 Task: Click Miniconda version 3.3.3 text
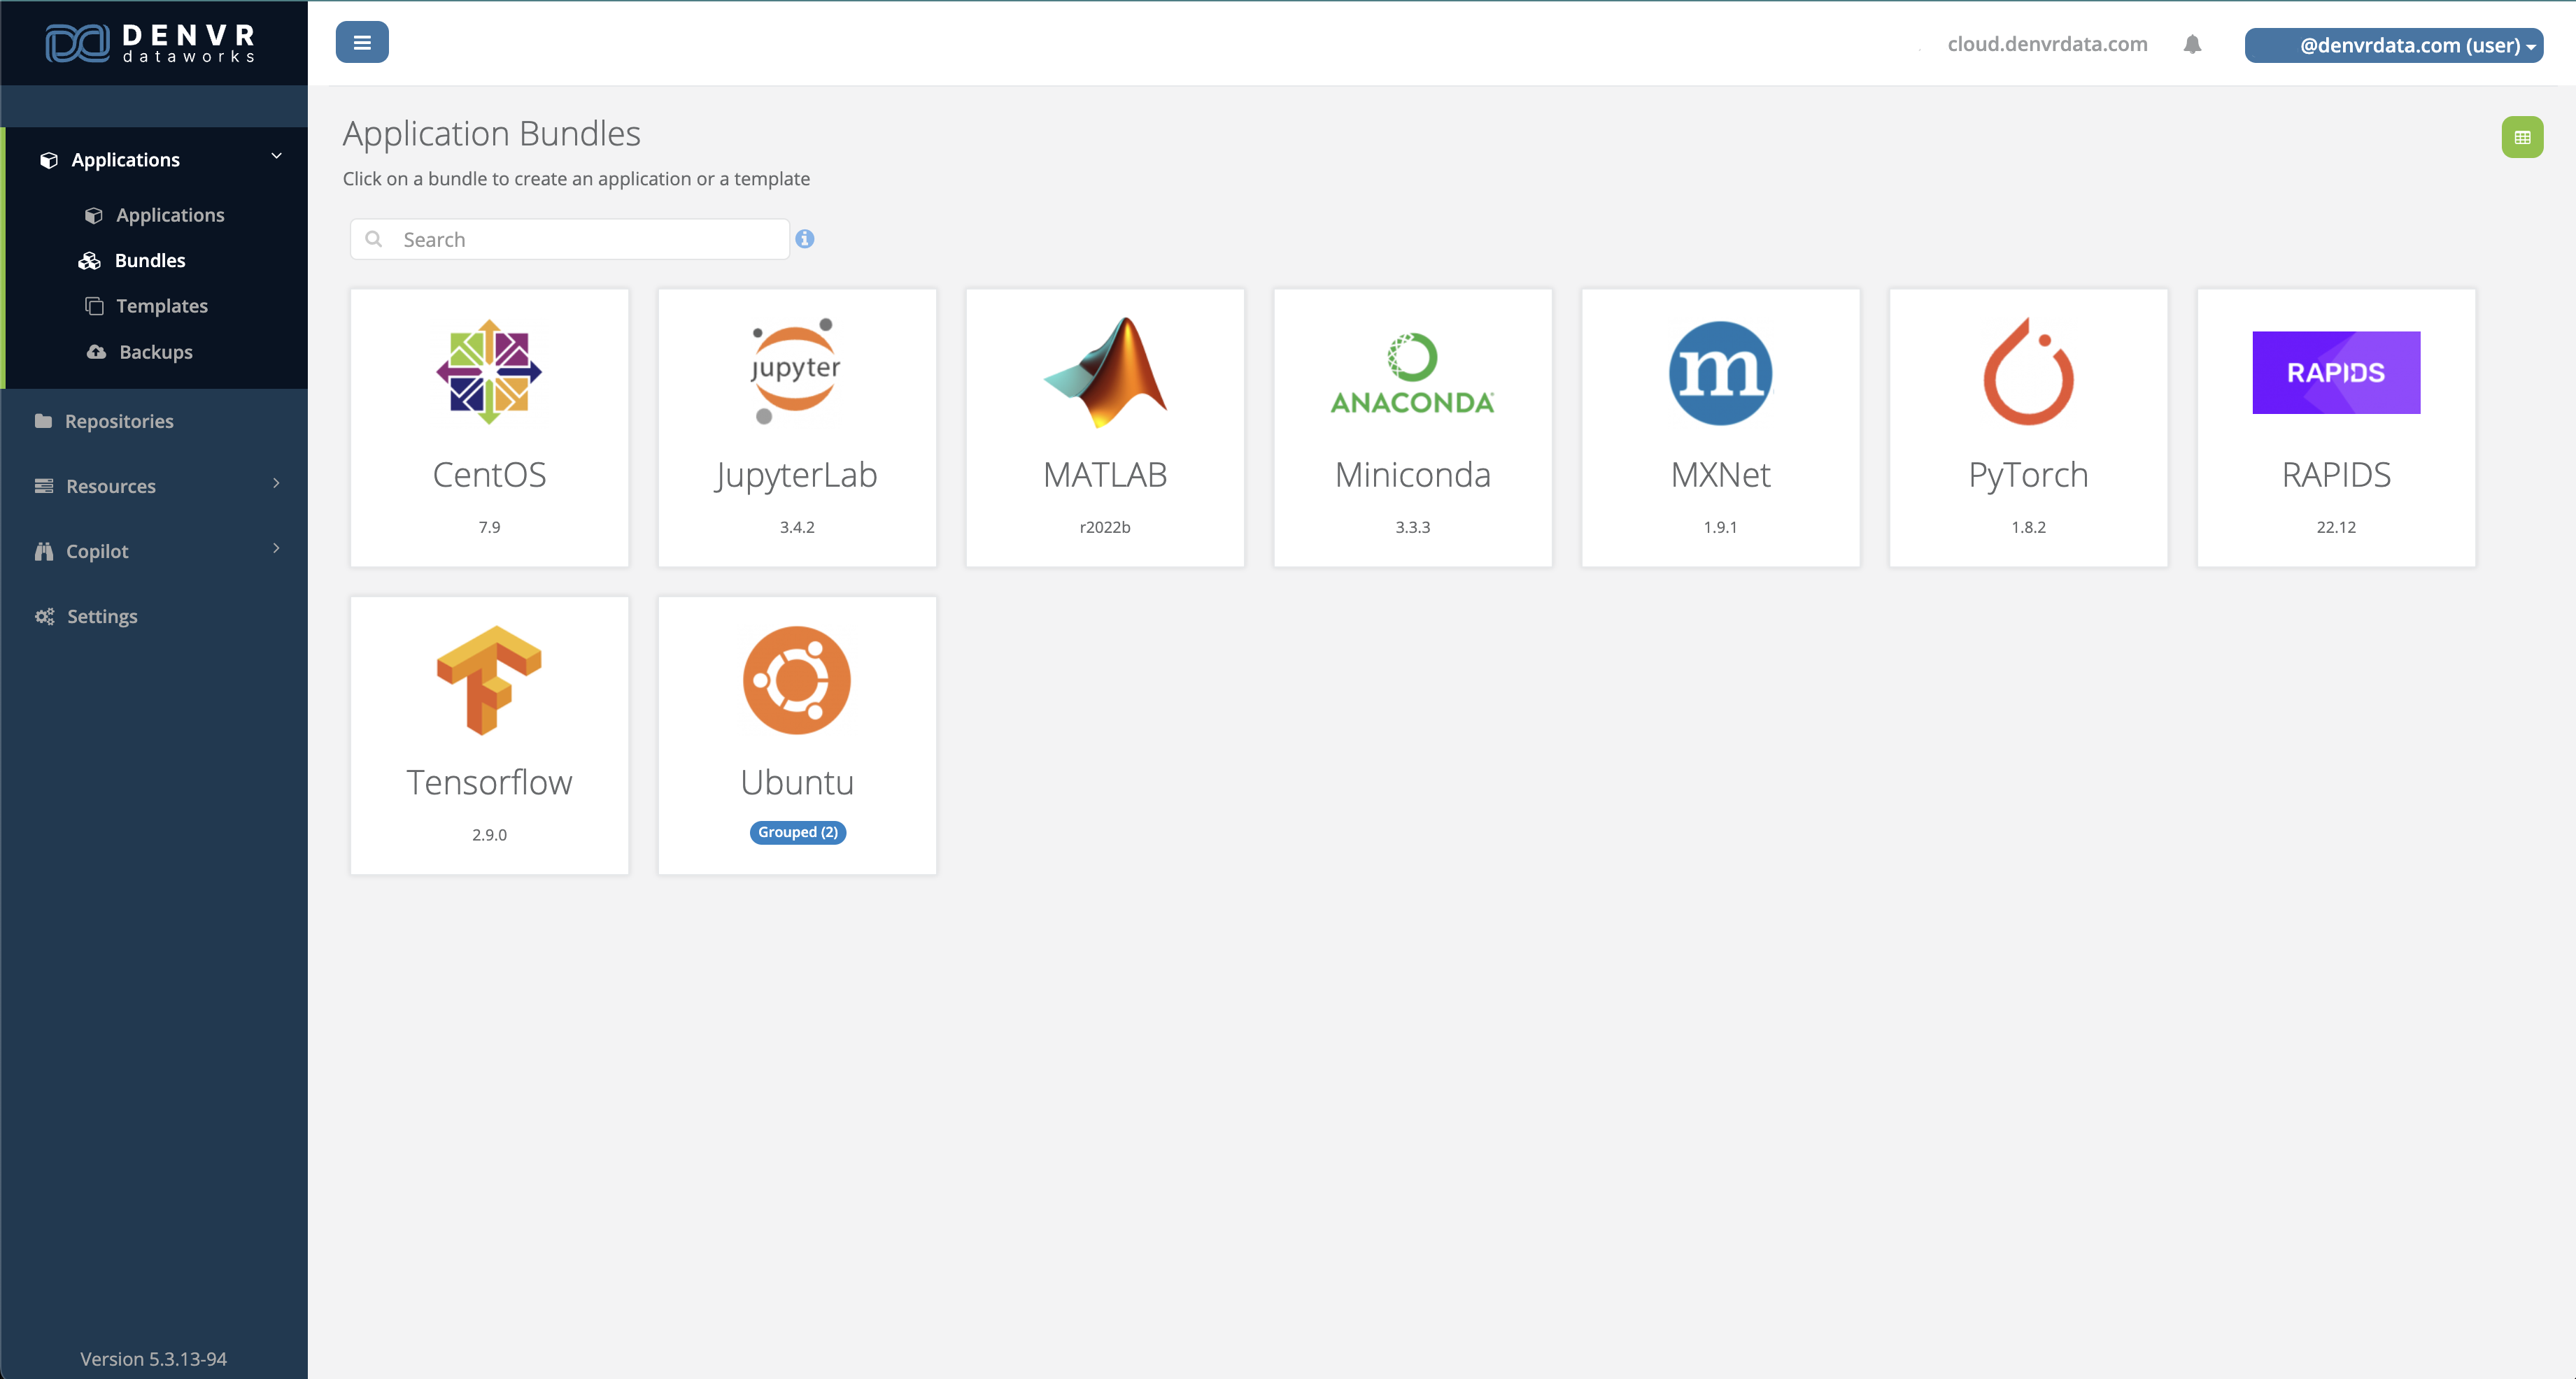tap(1412, 527)
